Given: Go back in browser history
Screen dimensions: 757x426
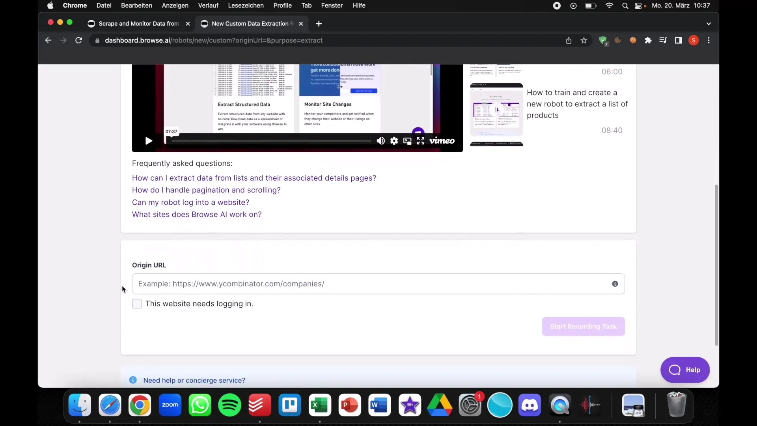Looking at the screenshot, I should click(48, 40).
